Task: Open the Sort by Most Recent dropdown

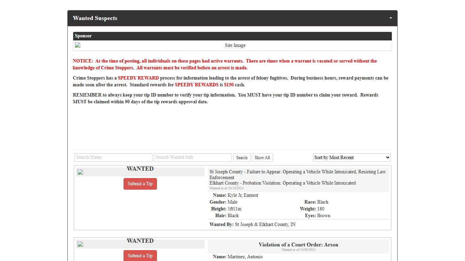Action: [352, 157]
